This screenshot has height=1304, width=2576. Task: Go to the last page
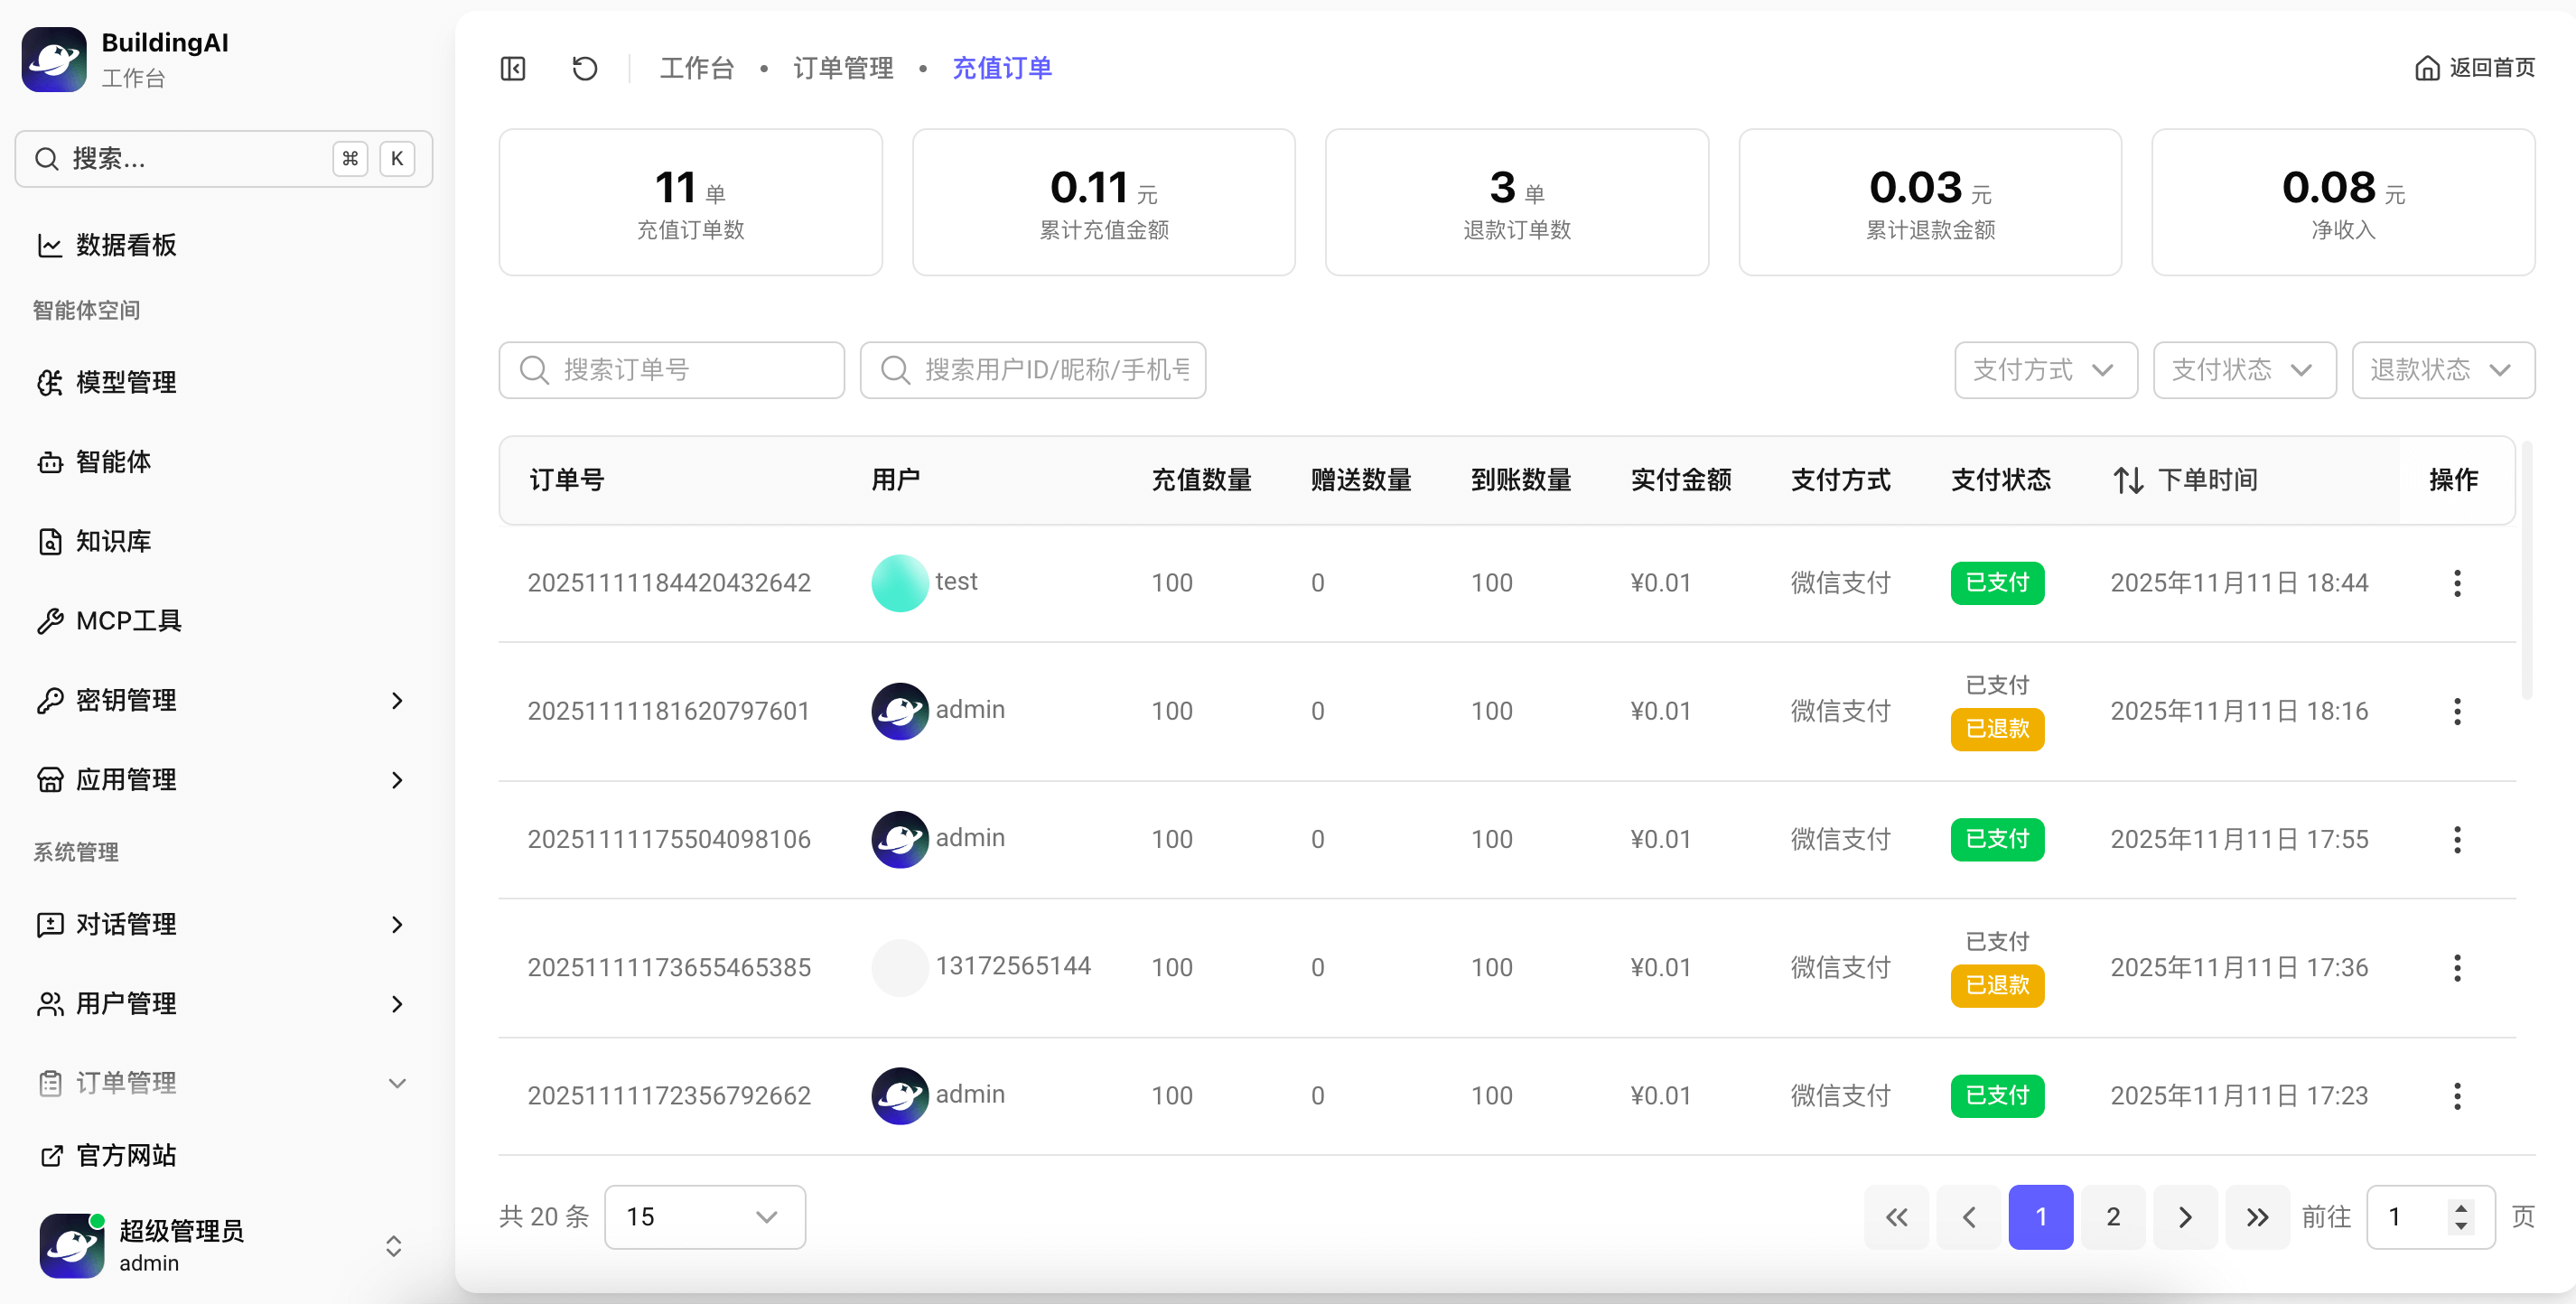point(2256,1217)
